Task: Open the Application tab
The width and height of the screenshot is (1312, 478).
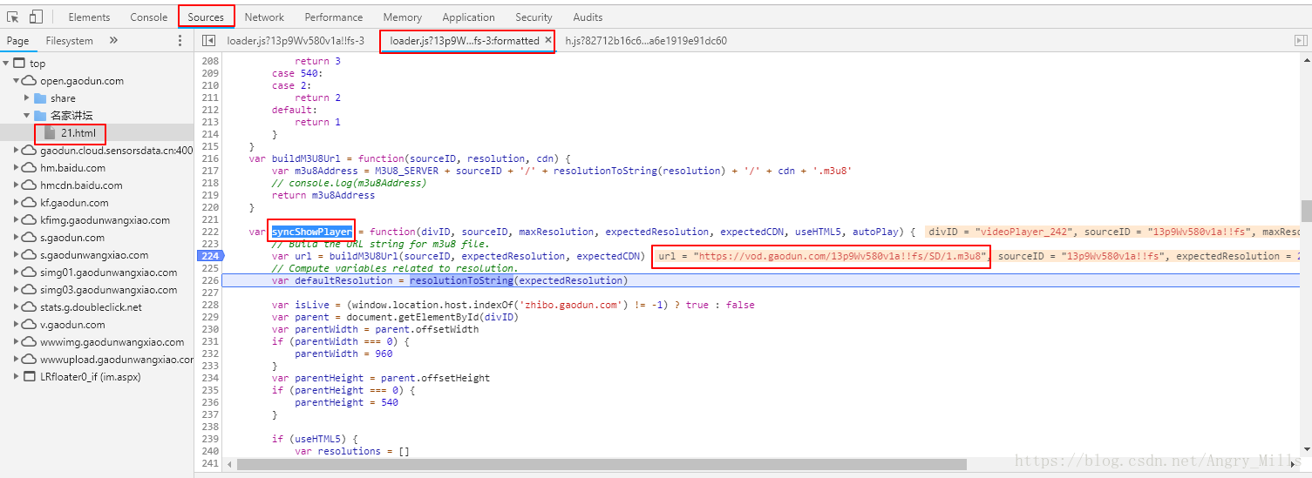Action: [469, 17]
